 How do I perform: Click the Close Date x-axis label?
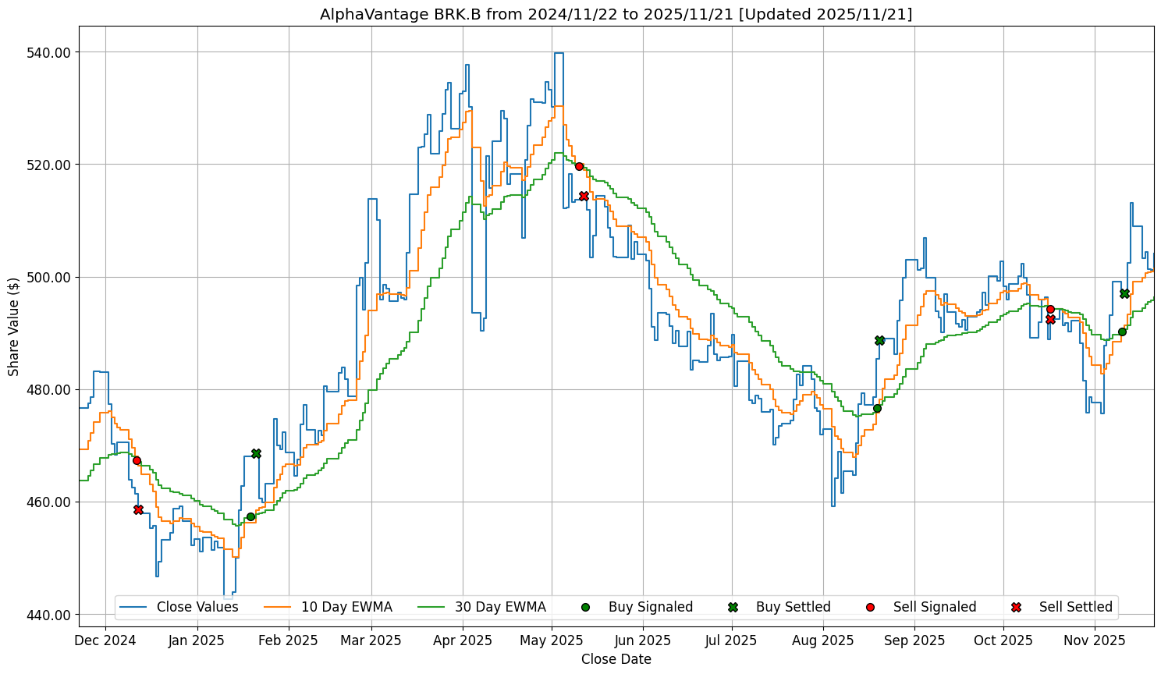[x=616, y=659]
